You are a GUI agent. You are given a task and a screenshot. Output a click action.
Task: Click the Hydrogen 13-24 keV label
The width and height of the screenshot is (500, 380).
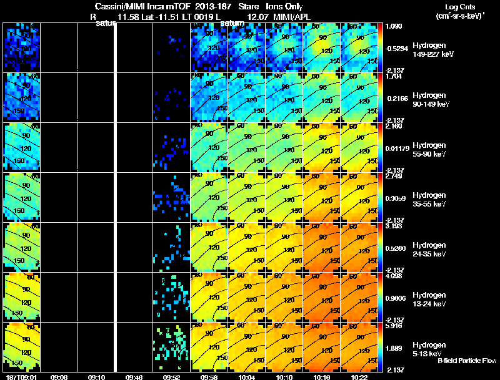[429, 300]
